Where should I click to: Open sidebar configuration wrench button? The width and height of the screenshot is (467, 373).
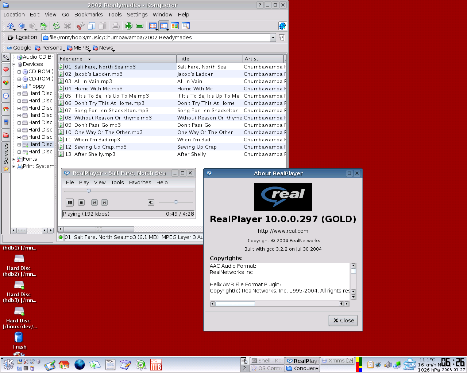(x=6, y=58)
